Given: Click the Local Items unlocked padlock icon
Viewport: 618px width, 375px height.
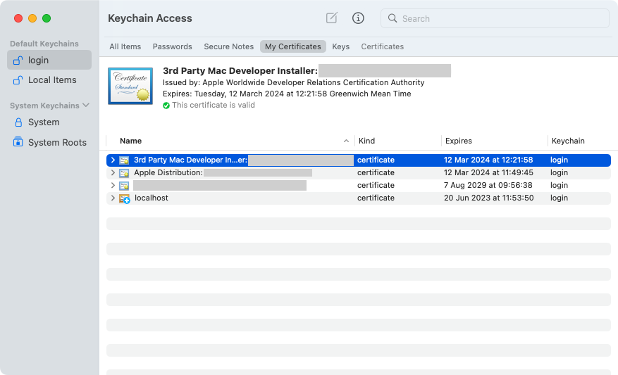Looking at the screenshot, I should [18, 80].
